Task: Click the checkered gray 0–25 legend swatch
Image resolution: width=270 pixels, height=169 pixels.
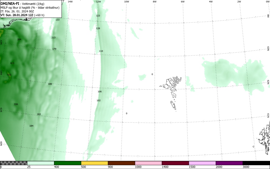Action: coord(13,163)
